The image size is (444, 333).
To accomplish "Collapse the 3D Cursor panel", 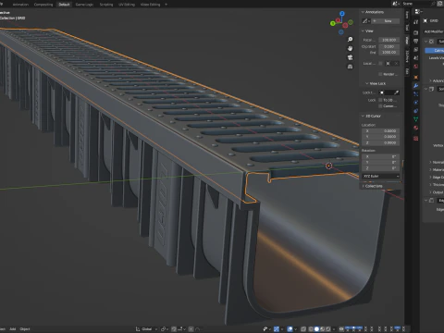I will pyautogui.click(x=371, y=116).
